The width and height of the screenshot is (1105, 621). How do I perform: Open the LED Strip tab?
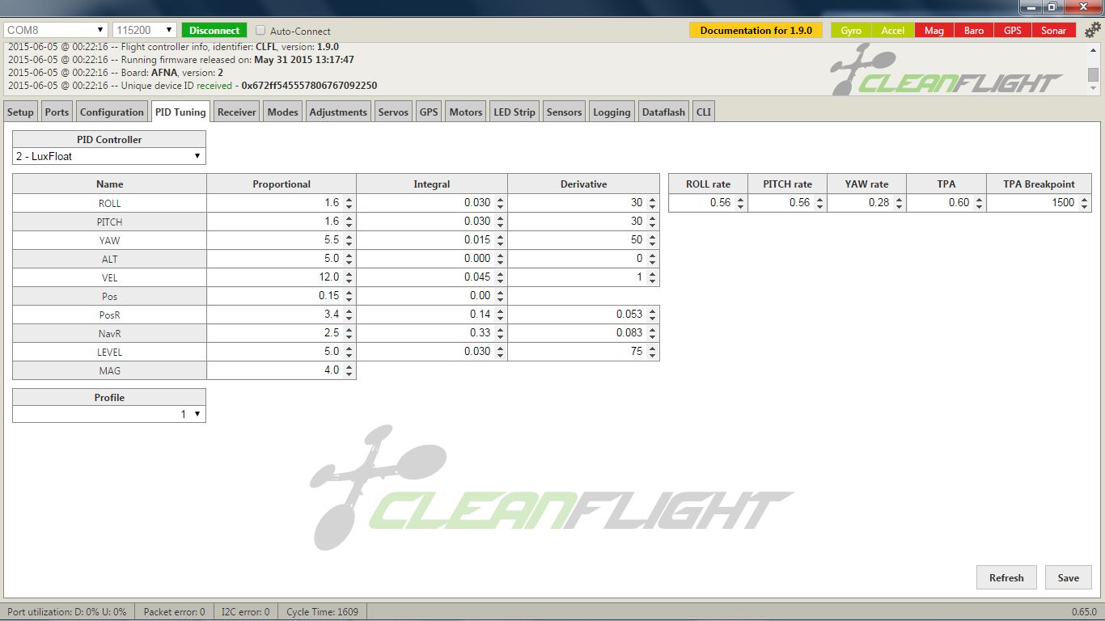(514, 112)
